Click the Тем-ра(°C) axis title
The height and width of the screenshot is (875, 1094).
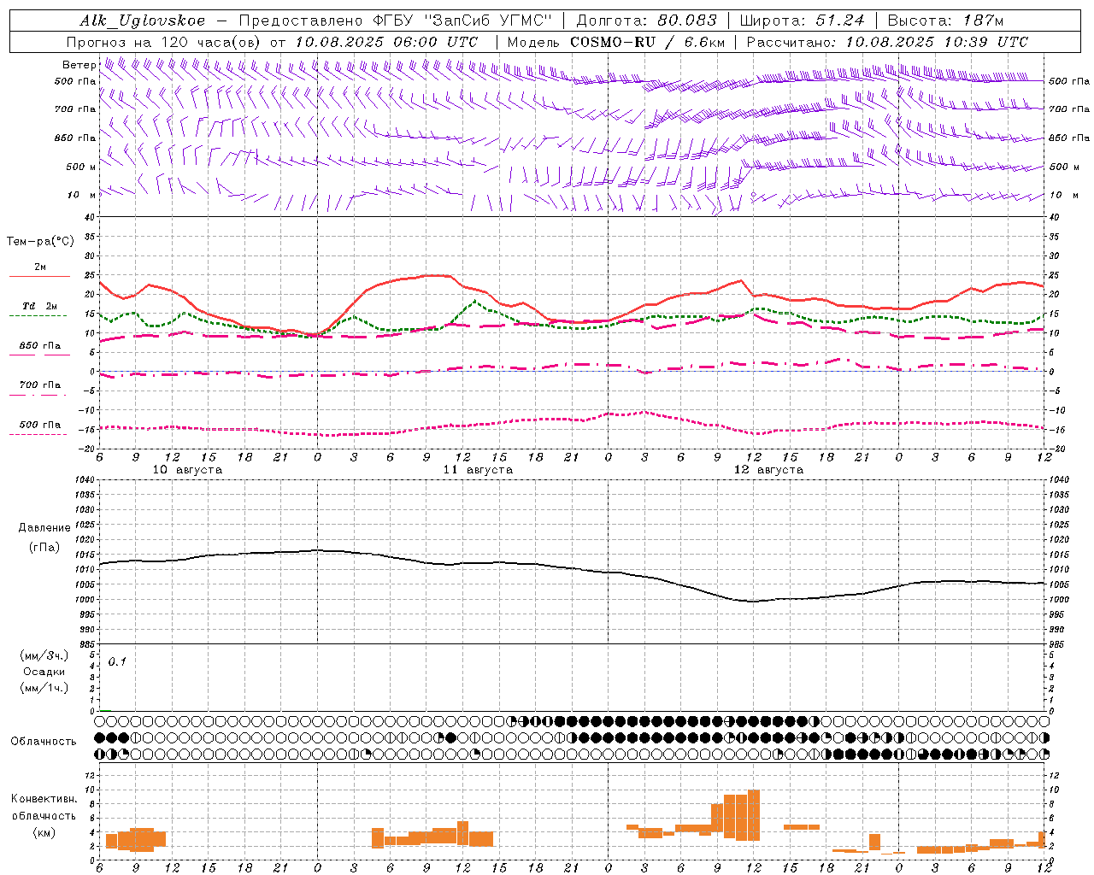(x=40, y=242)
